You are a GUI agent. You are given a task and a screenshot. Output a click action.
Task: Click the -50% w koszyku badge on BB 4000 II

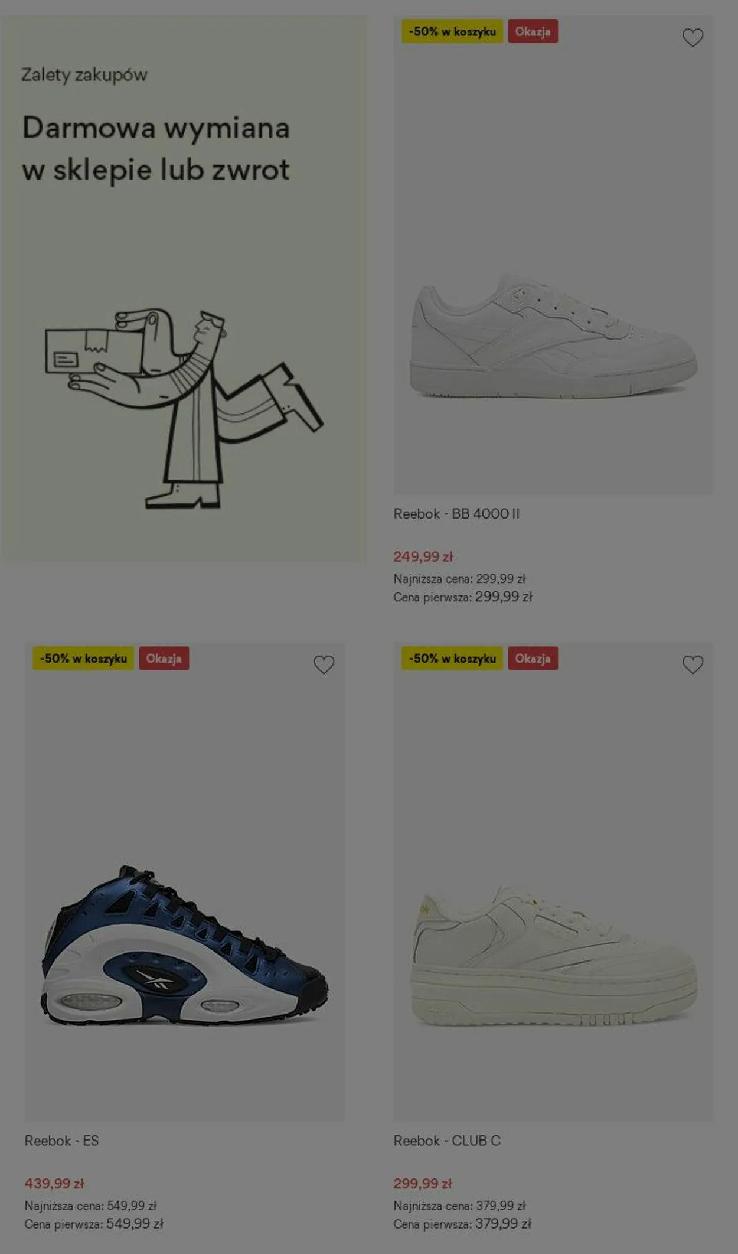point(452,31)
